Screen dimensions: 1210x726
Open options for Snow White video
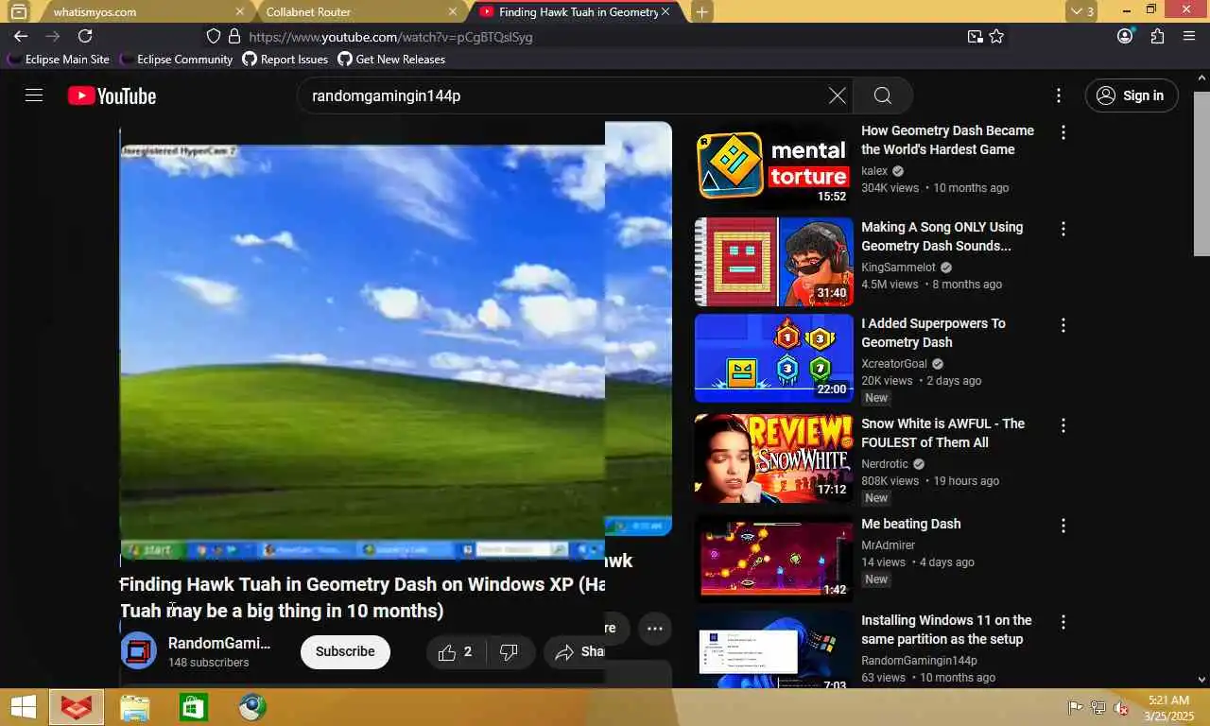click(x=1063, y=425)
